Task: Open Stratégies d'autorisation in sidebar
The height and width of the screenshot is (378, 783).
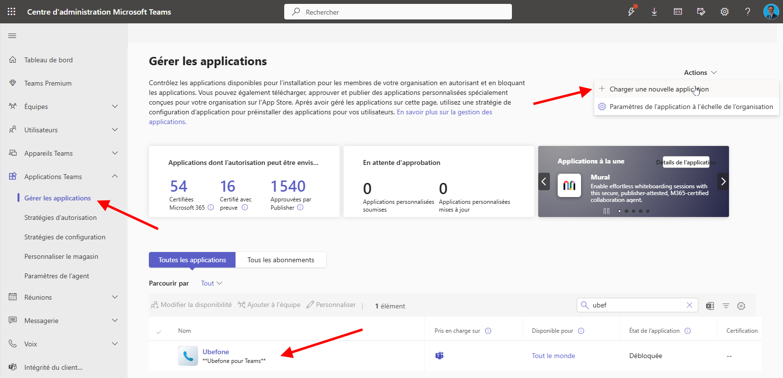Action: tap(60, 217)
